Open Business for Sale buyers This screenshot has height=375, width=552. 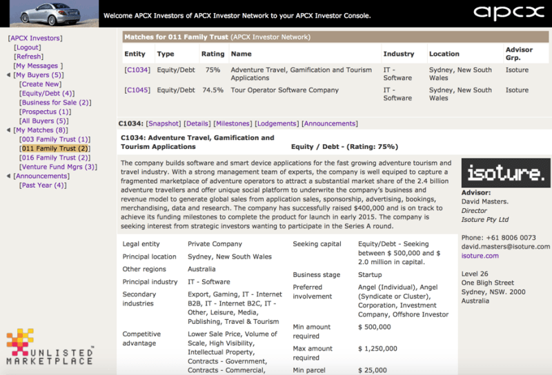pos(55,103)
